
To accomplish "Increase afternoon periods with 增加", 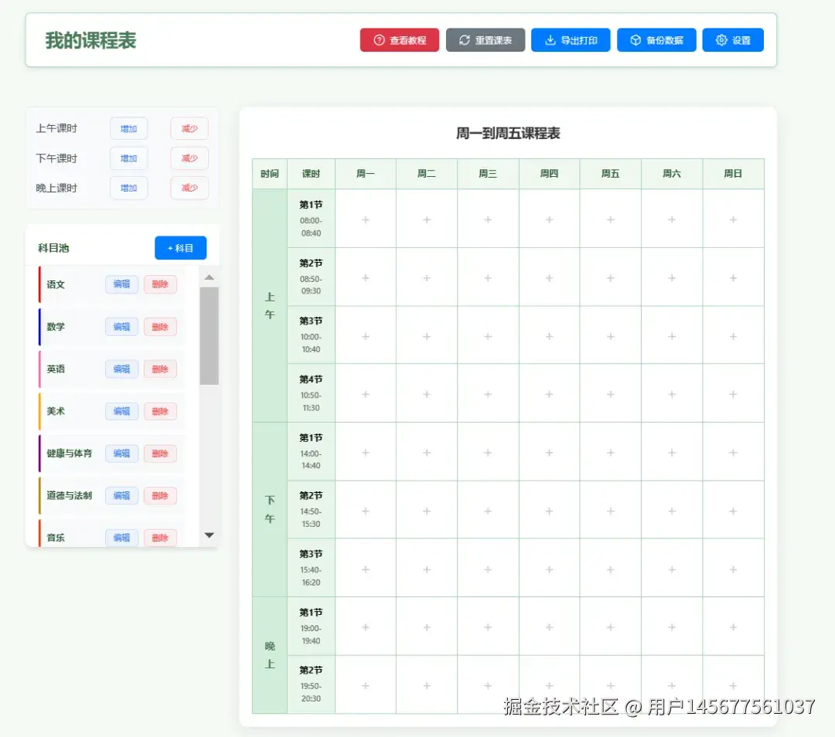I will (128, 158).
